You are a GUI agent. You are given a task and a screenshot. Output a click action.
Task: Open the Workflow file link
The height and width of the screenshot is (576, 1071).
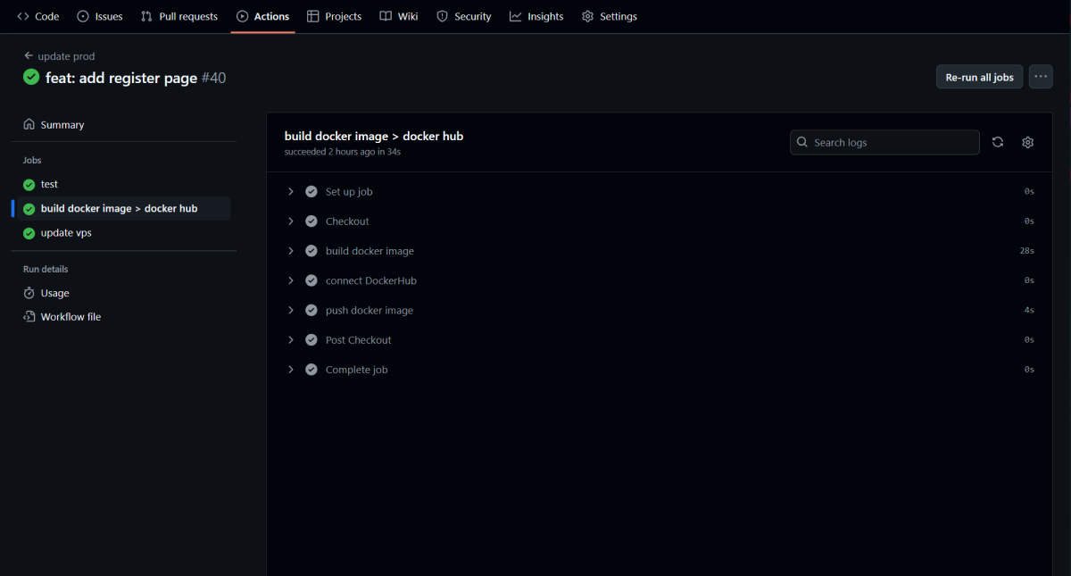[70, 316]
